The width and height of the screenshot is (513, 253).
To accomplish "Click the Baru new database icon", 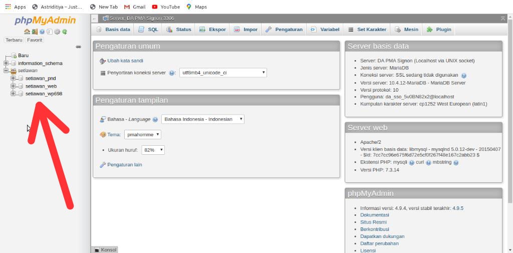I will (14, 55).
